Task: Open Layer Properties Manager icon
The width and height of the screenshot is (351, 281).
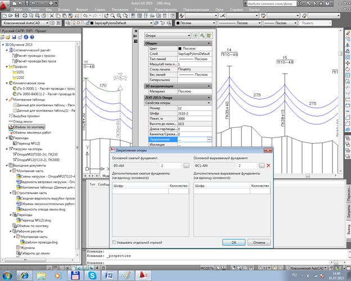Action: 67,23
